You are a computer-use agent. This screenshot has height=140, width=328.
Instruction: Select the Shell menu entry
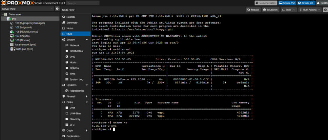click(75, 34)
